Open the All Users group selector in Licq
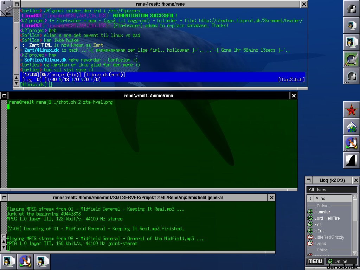This screenshot has width=360, height=270. (332, 189)
